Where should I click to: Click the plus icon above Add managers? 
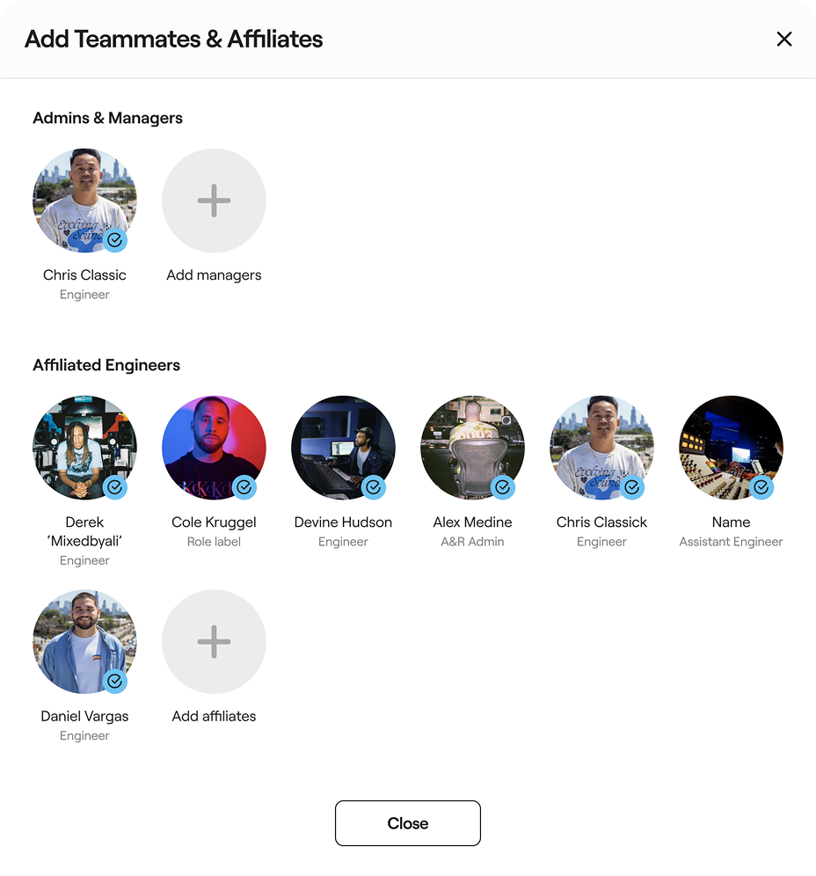click(214, 201)
